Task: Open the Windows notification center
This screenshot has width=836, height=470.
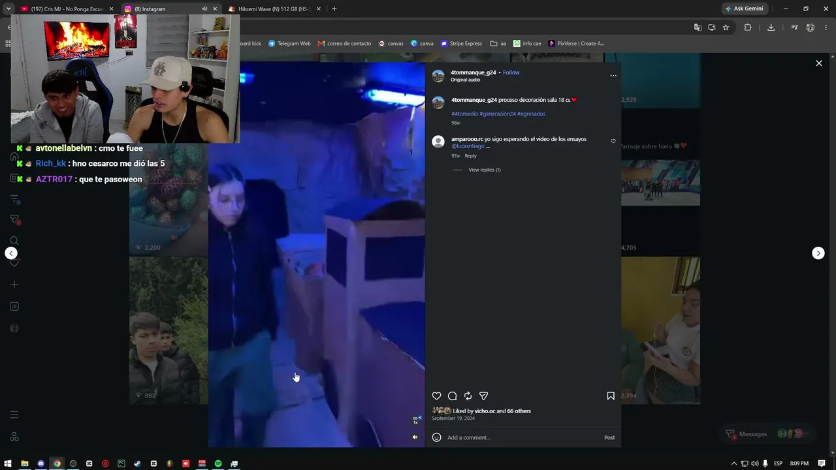Action: coord(822,463)
